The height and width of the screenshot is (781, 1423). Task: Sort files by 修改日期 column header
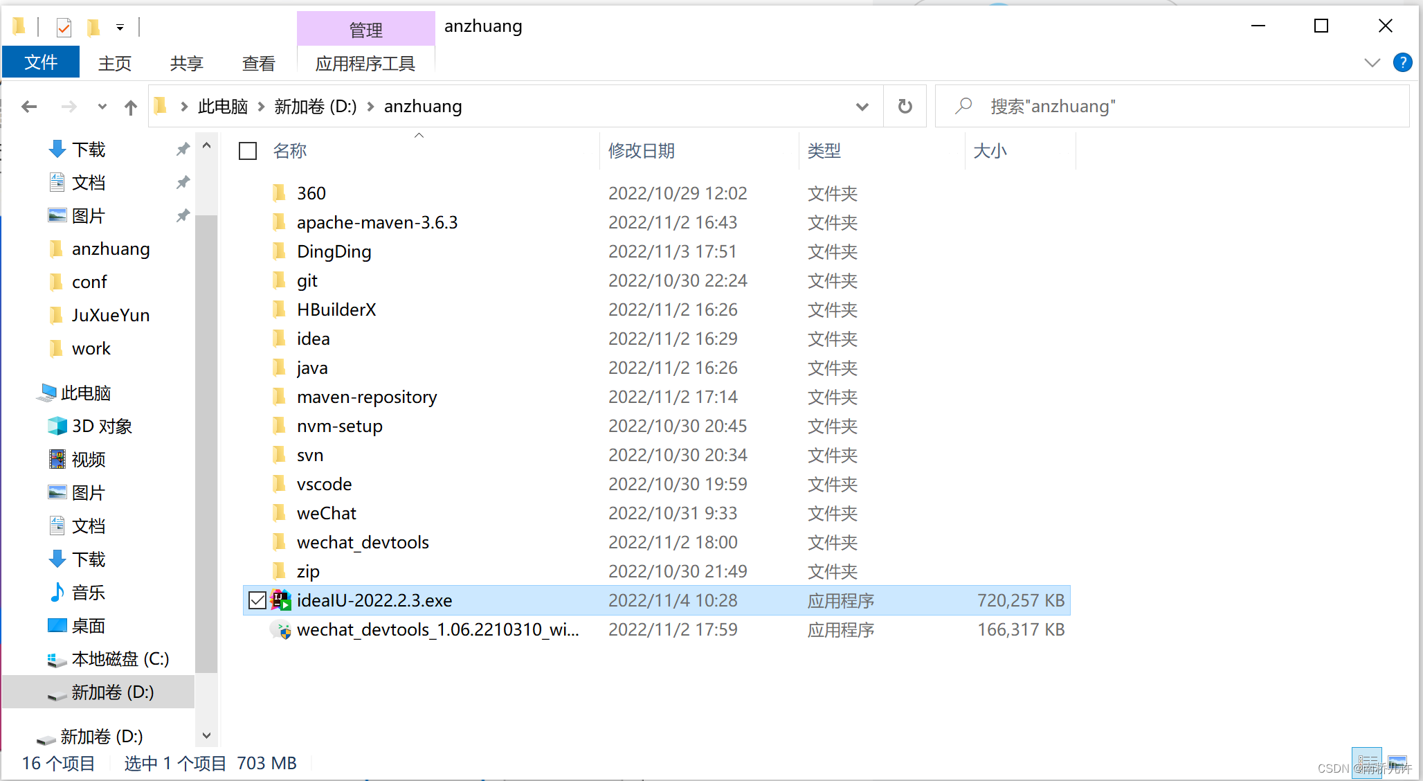coord(641,151)
